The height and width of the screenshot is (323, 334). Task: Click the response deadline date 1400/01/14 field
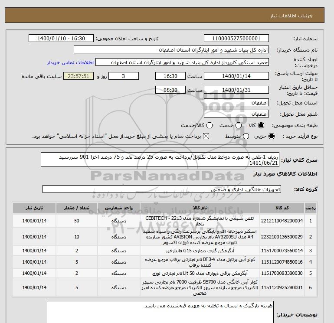click(x=236, y=76)
